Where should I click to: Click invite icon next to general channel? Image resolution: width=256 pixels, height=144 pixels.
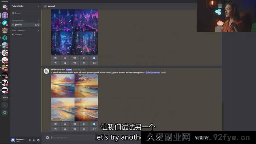click(x=36, y=25)
